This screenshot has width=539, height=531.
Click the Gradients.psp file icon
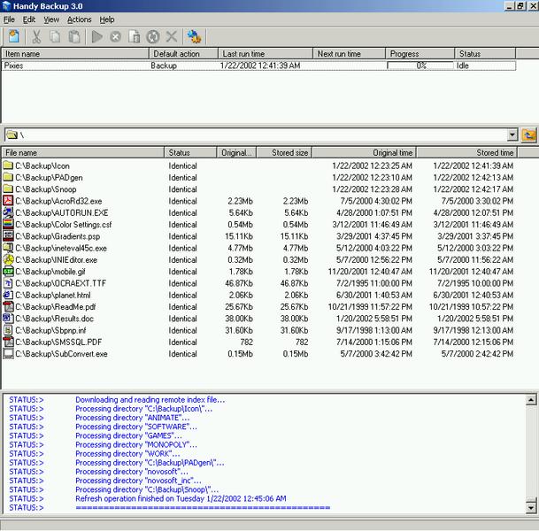8,235
